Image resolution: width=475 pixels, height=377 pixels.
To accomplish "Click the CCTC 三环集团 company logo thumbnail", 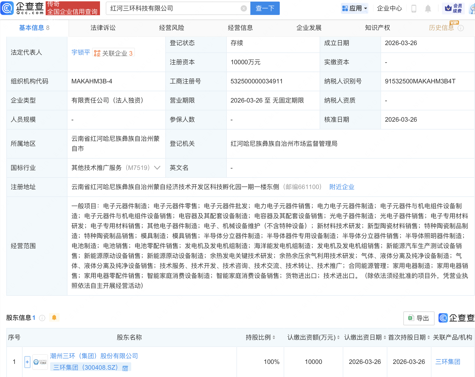I will tap(40, 362).
